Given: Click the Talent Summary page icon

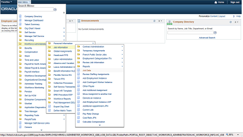Looking at the screenshot, I should click(20, 24).
